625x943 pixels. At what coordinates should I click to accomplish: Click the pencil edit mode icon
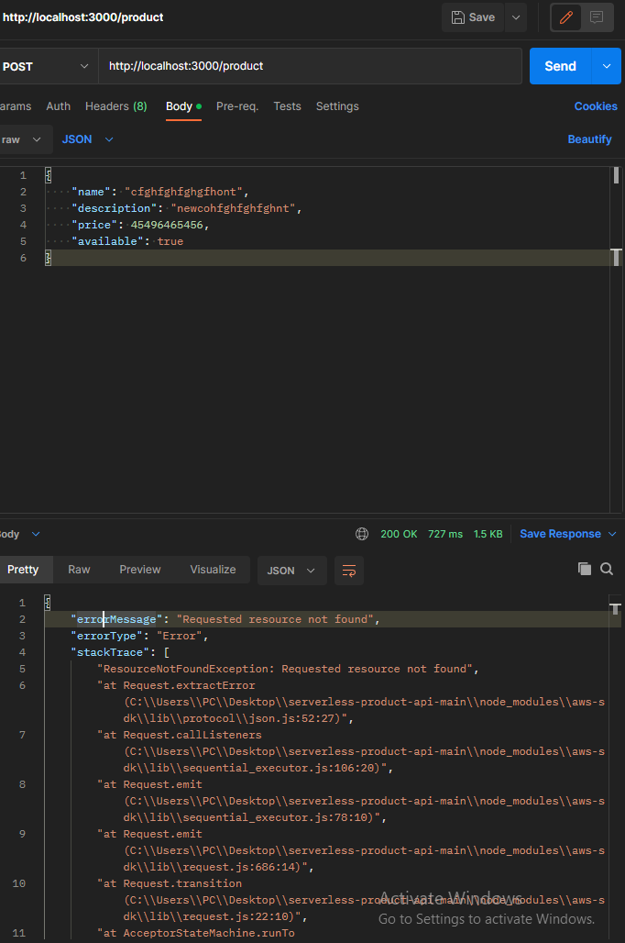tap(566, 17)
